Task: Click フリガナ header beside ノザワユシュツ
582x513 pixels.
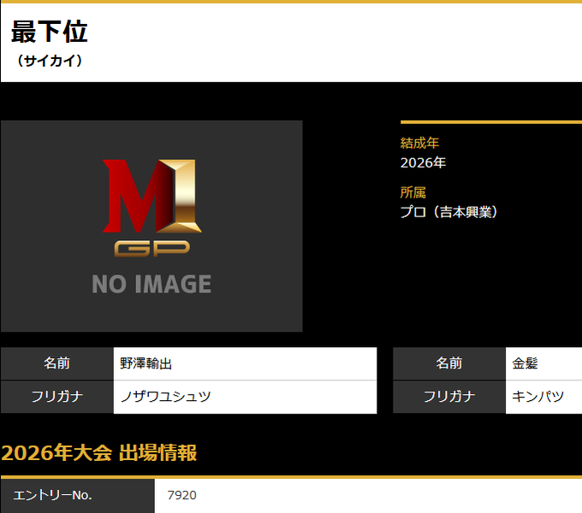Action: click(x=57, y=397)
